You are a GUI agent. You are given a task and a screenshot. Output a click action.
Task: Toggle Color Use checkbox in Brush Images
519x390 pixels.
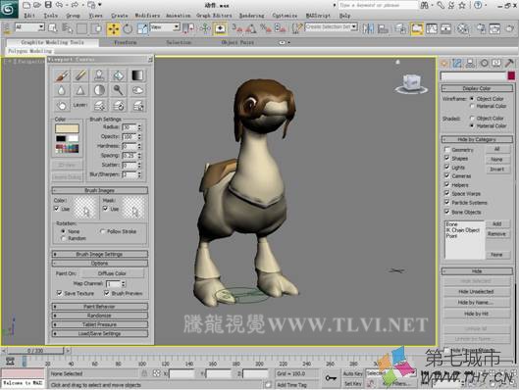click(x=57, y=209)
